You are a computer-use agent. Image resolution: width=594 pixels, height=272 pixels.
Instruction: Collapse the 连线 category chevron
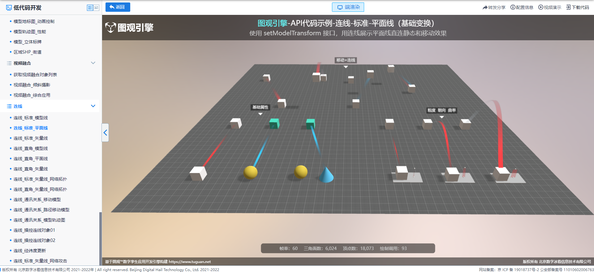click(x=93, y=106)
